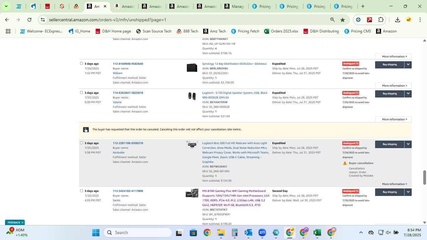Open order 112-2281106-9300210 details
Viewport: 427px width, 240px height.
coord(128,143)
